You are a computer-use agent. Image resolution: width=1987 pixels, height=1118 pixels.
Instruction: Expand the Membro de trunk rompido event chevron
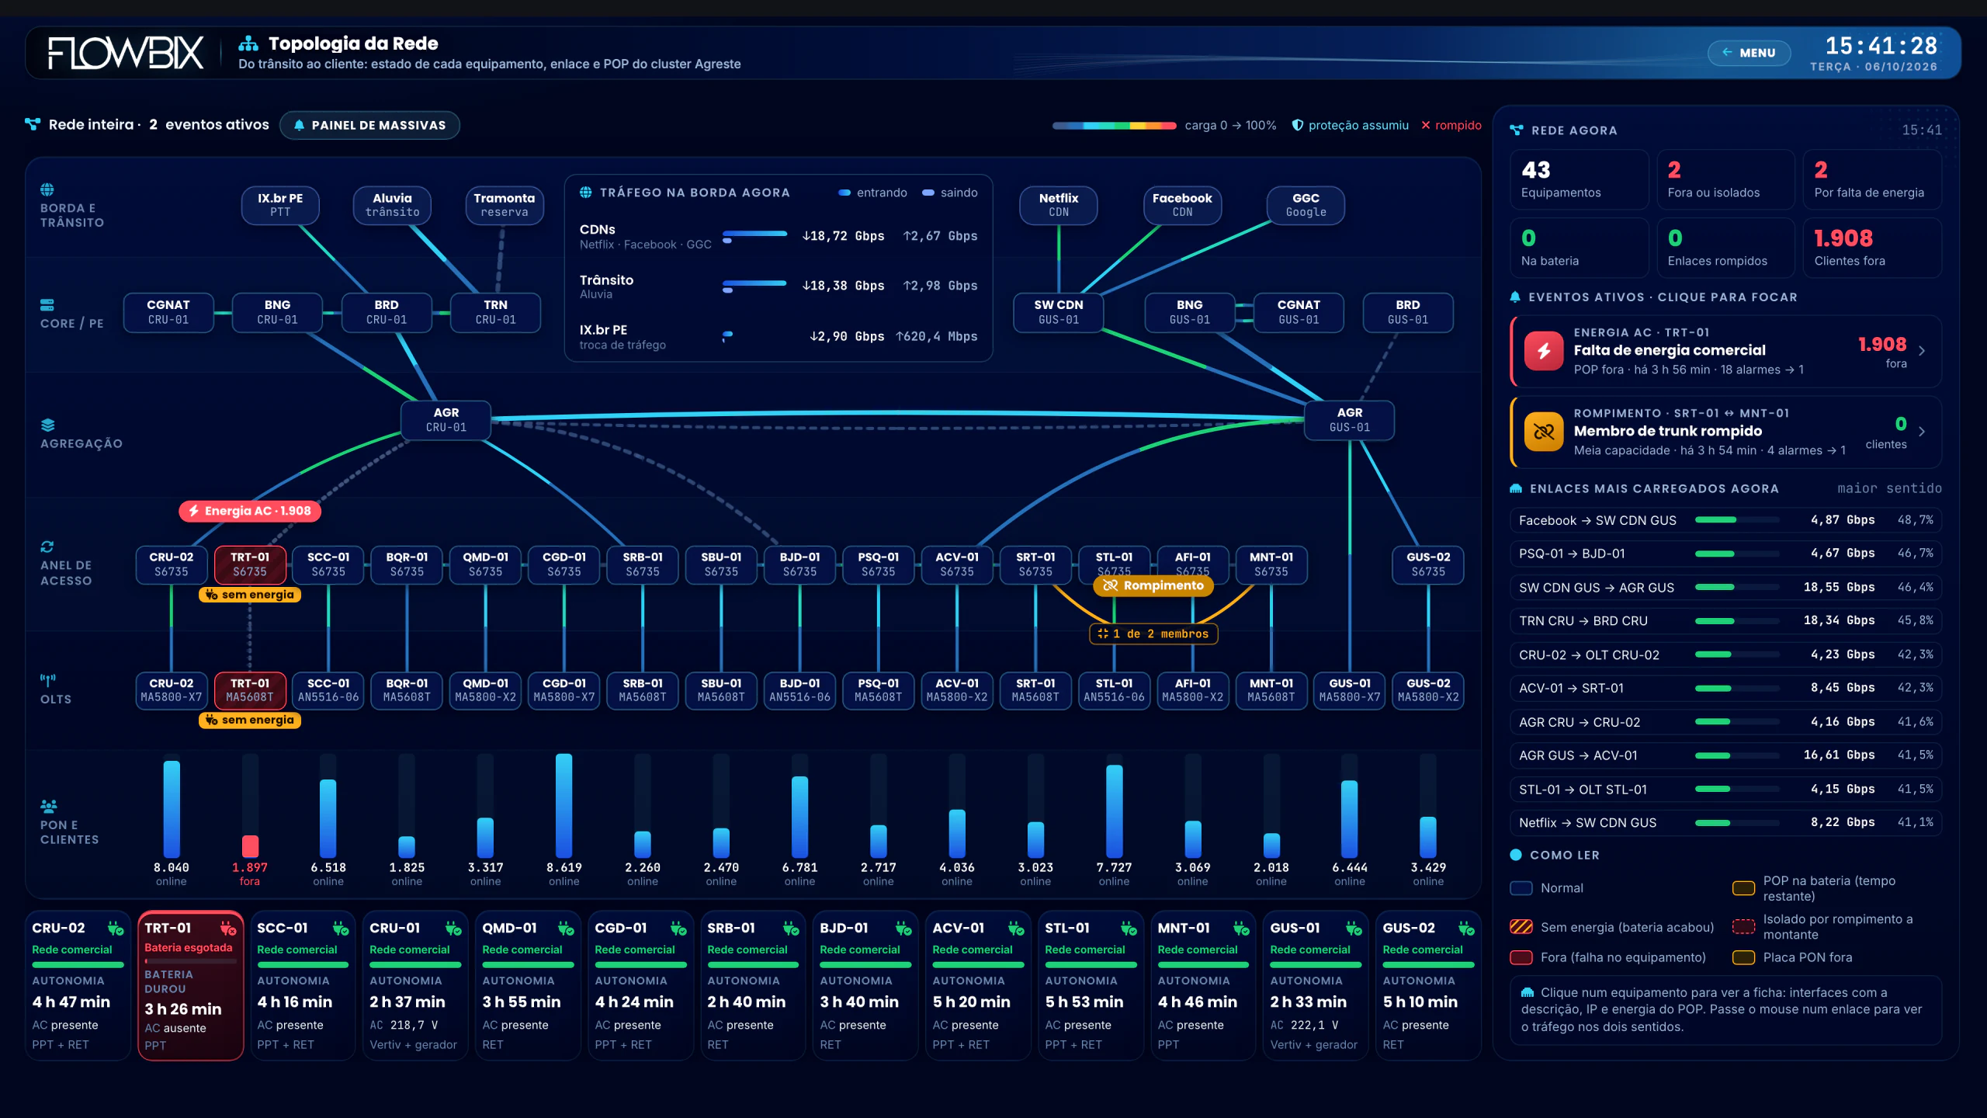(x=1922, y=432)
